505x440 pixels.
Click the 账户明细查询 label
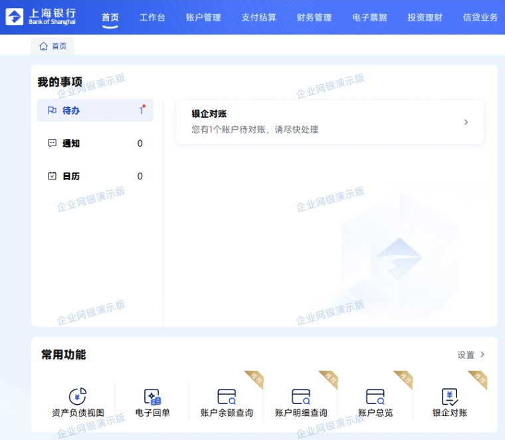point(301,413)
